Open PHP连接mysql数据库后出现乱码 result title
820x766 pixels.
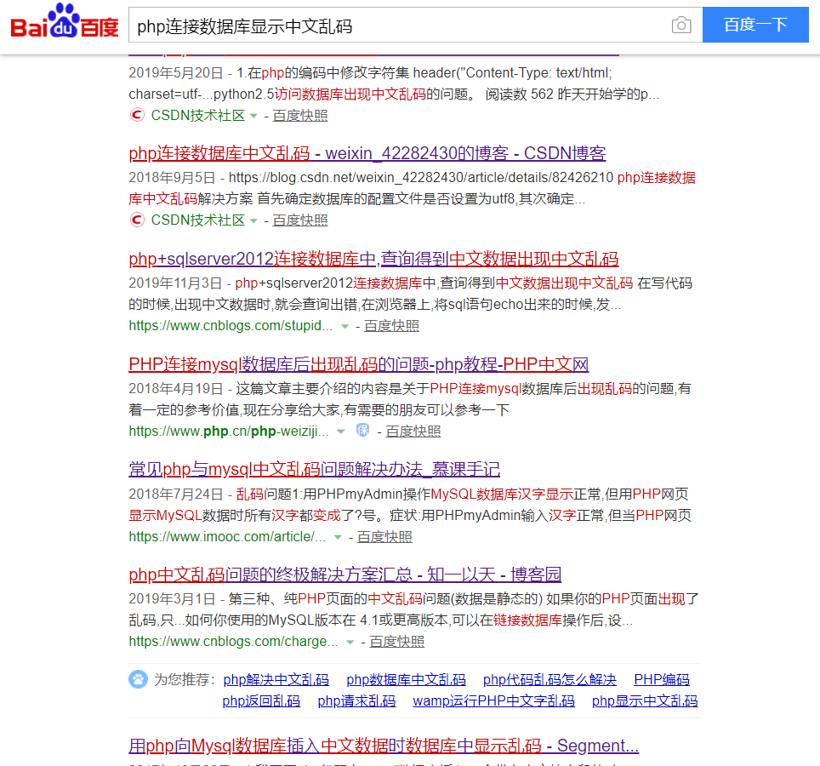359,364
